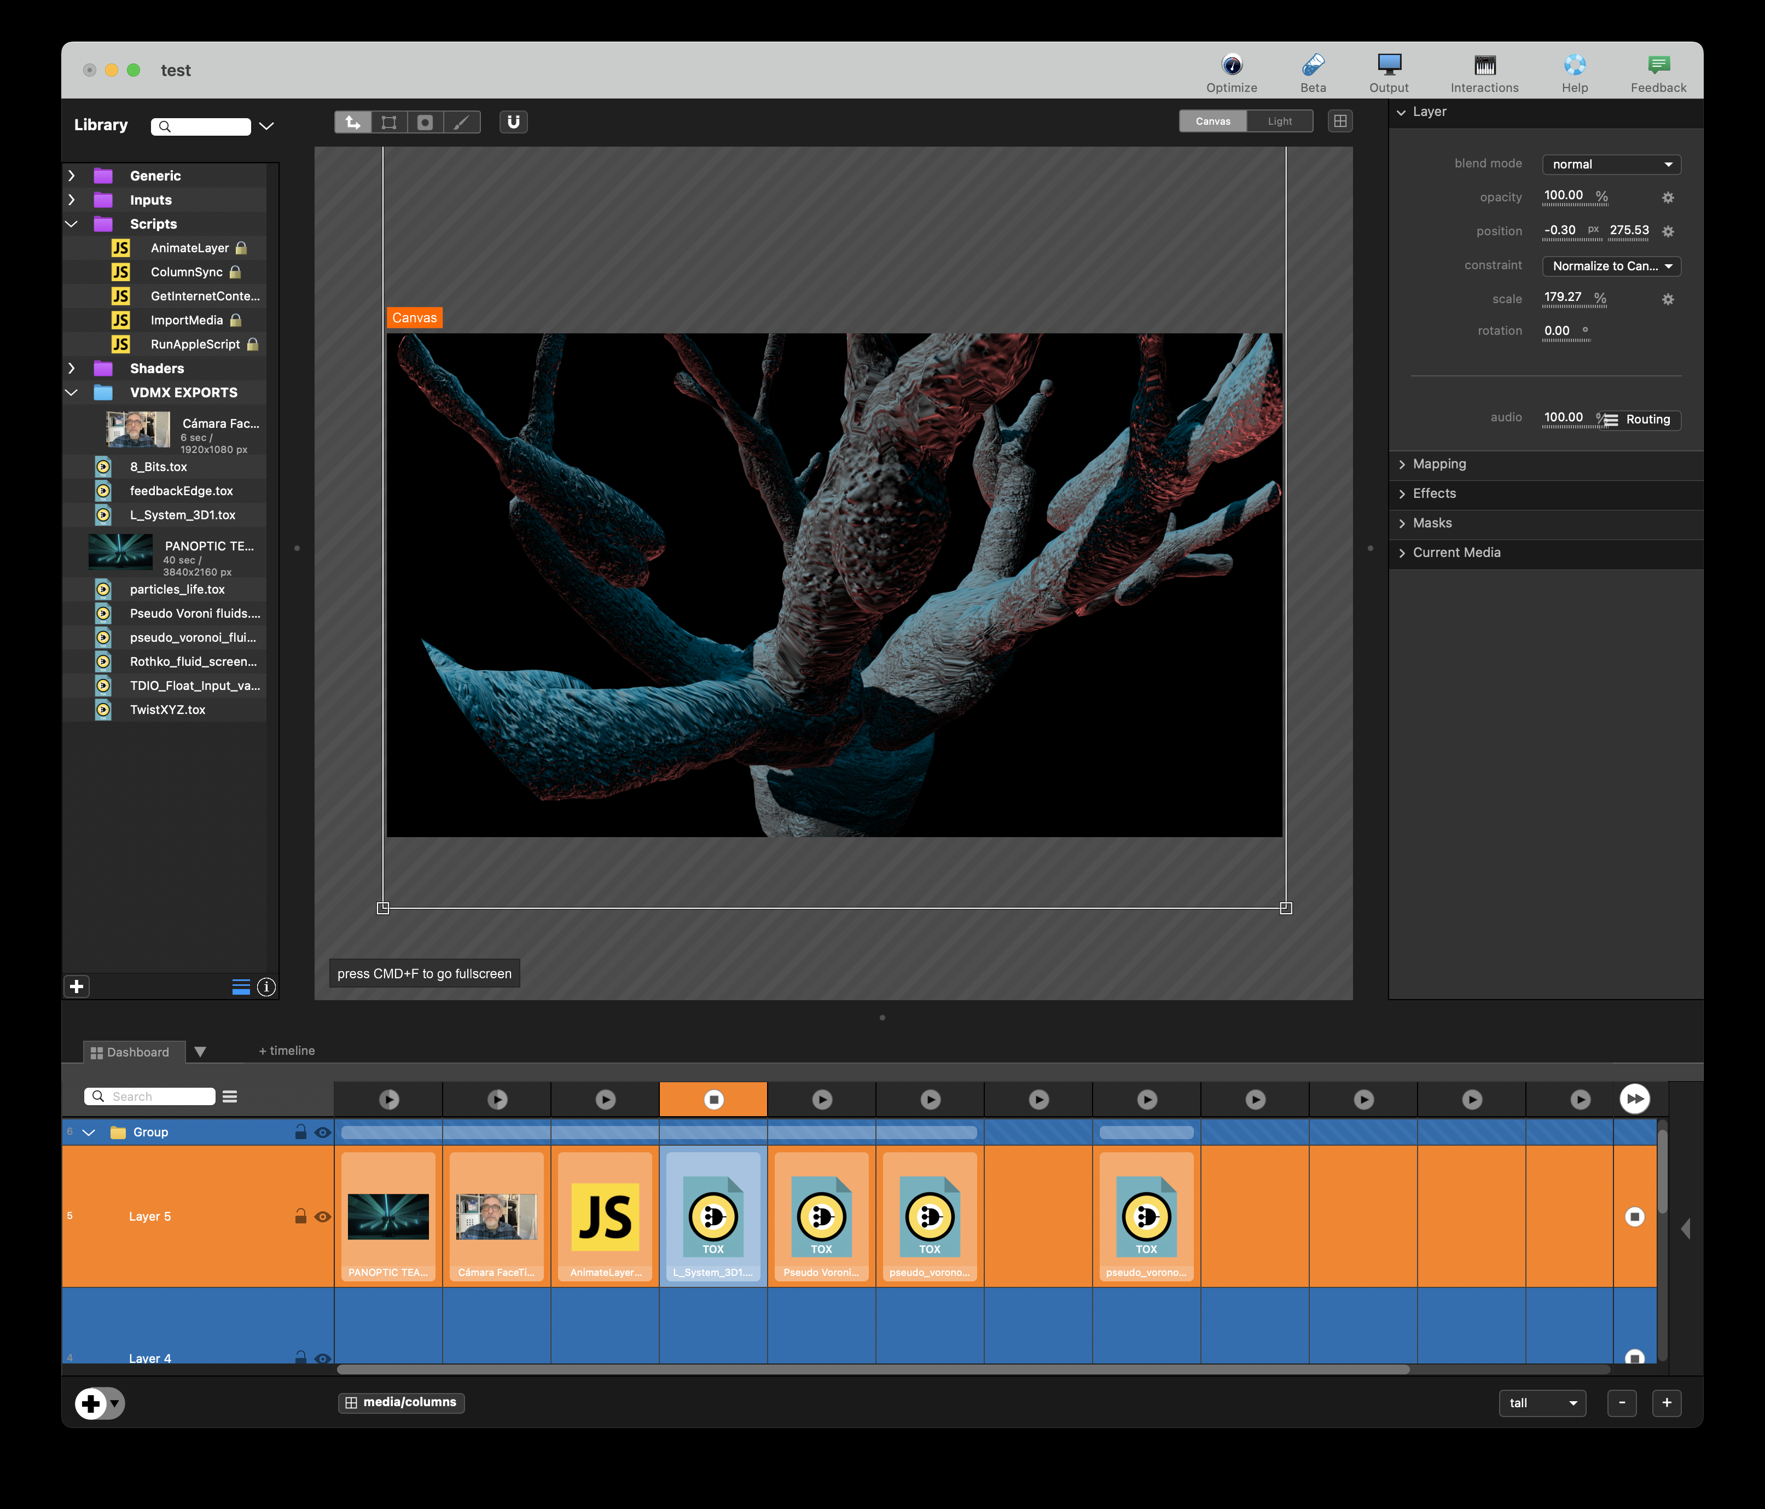Open library info icon
This screenshot has height=1509, width=1765.
(266, 986)
